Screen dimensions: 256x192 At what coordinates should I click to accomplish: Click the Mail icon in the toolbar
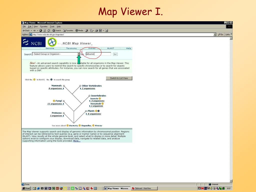(x=91, y=30)
